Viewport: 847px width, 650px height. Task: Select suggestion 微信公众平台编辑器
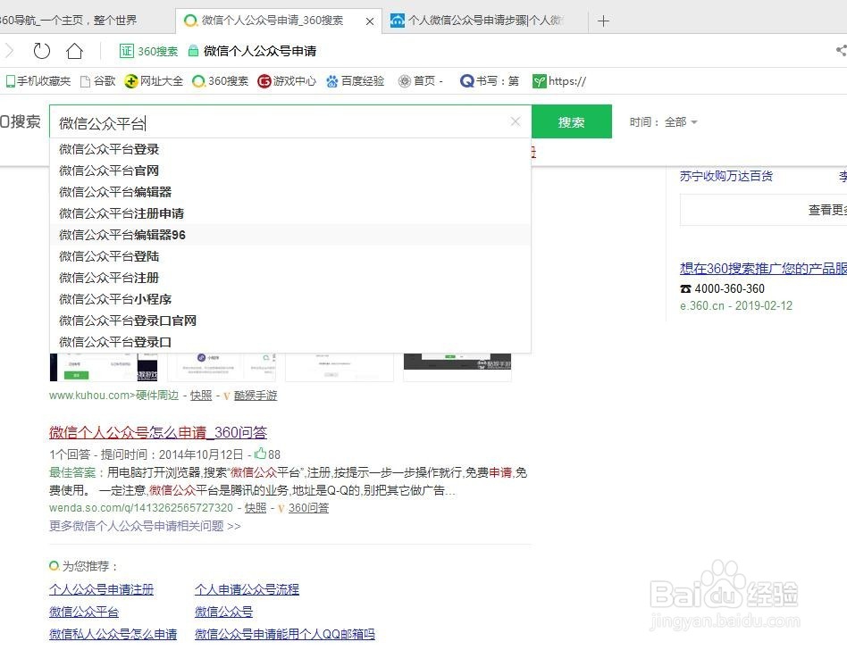point(290,192)
